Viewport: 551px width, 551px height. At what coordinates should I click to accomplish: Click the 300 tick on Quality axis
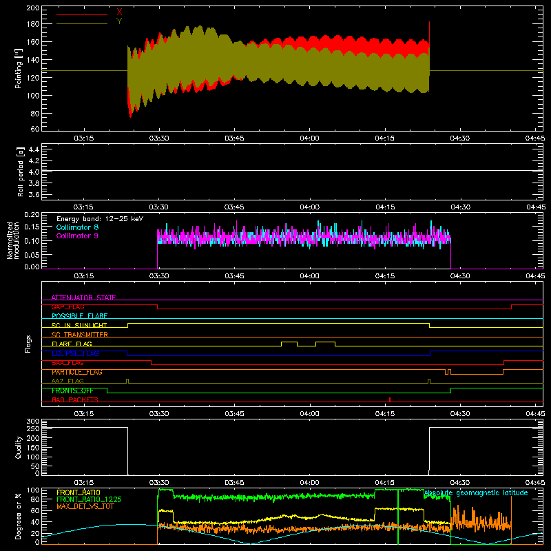(33, 422)
